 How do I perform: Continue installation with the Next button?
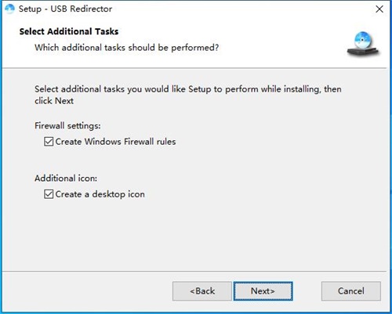tap(263, 291)
